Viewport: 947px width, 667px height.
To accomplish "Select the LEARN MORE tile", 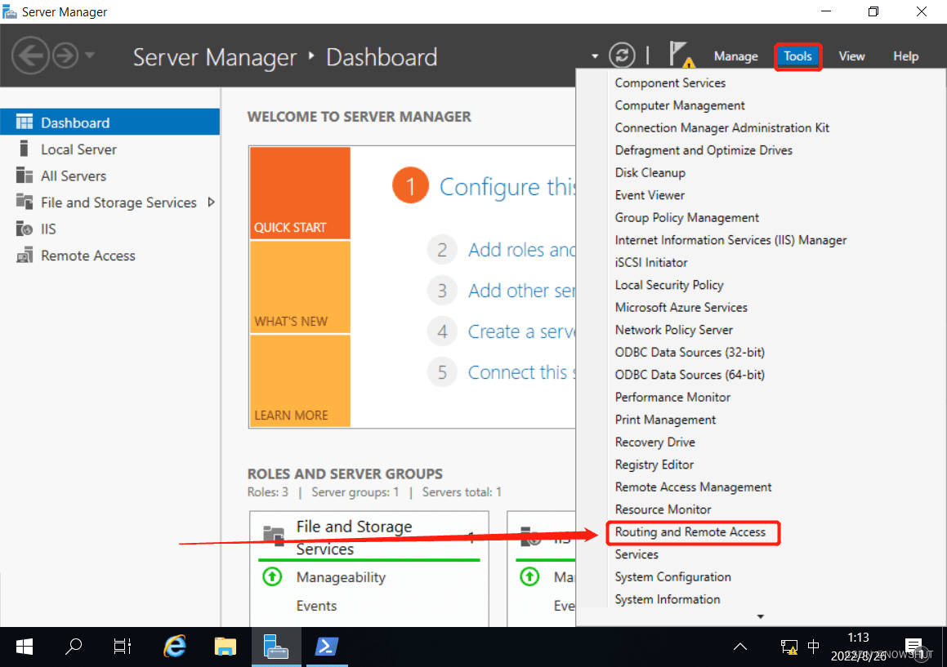I will tap(300, 380).
